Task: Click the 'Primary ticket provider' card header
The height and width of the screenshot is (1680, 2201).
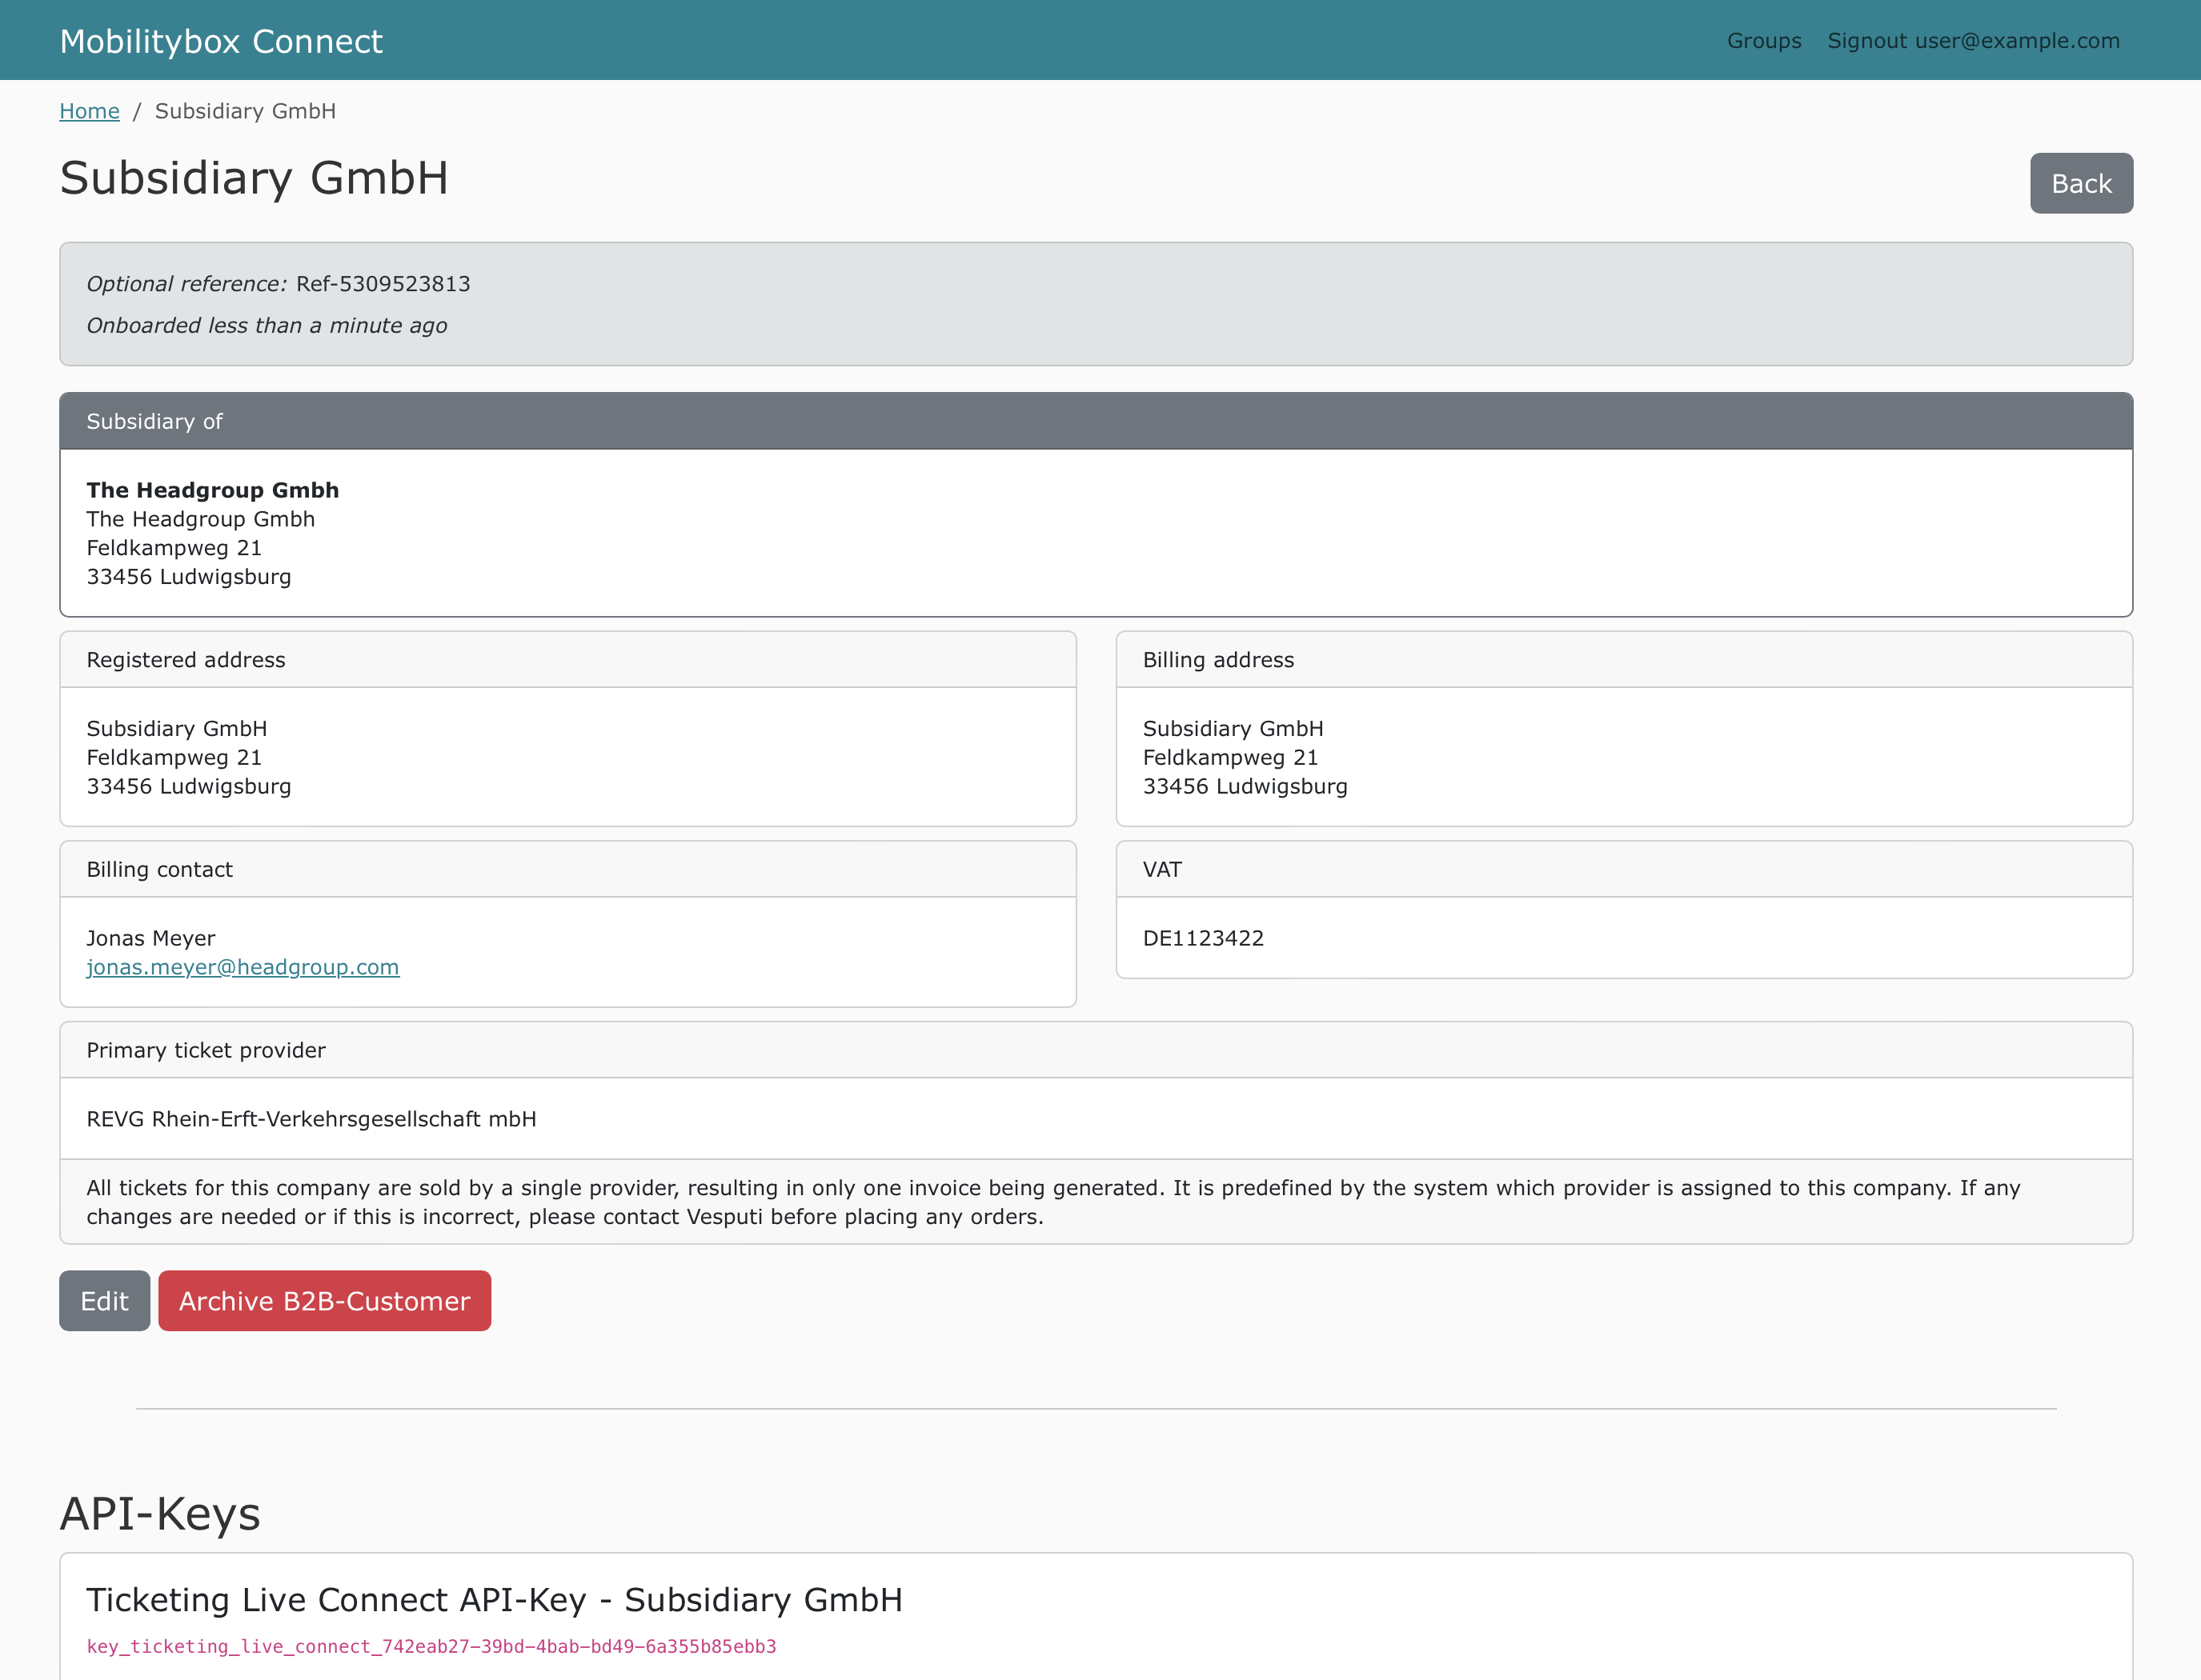Action: (x=1096, y=1050)
